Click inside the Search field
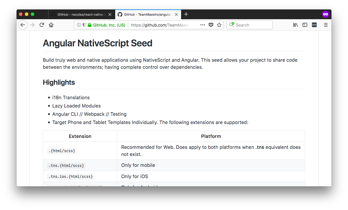The width and height of the screenshot is (348, 210). click(254, 25)
